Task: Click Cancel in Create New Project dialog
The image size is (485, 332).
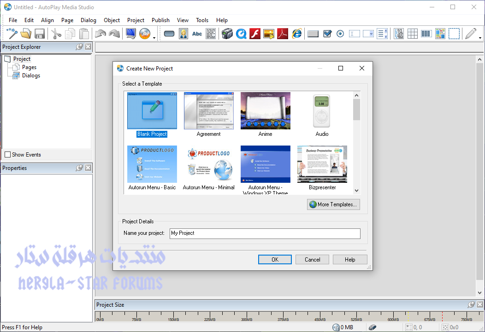Action: (313, 259)
